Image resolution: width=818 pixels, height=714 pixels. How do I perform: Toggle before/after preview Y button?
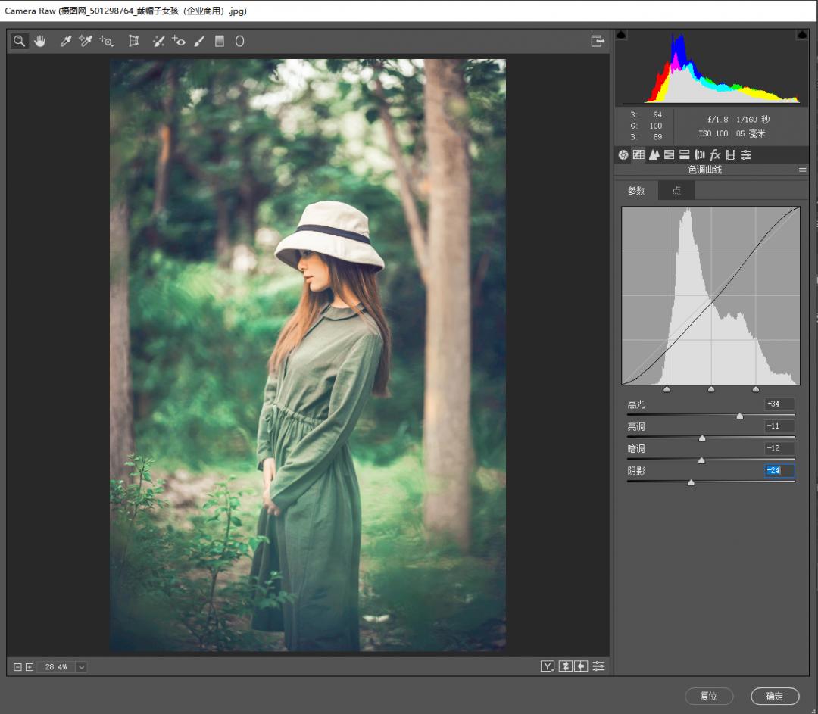click(547, 666)
